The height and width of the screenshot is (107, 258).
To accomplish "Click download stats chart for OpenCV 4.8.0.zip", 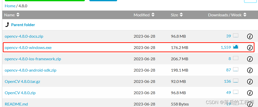I will pyautogui.click(x=236, y=92).
